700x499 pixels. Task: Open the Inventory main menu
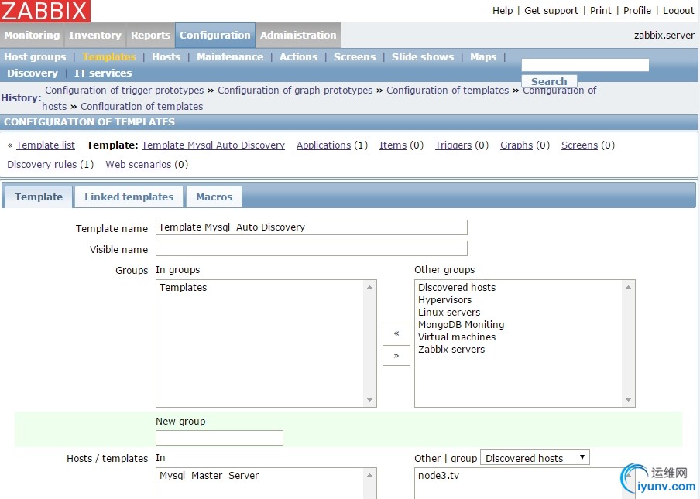pos(95,36)
